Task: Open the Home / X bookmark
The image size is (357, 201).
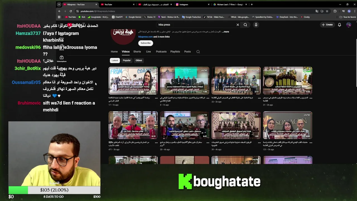Action: [x=149, y=17]
